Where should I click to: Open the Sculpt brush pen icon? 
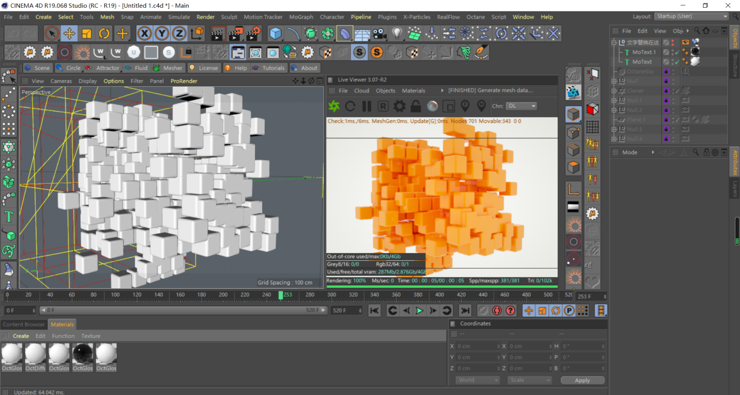[x=482, y=52]
